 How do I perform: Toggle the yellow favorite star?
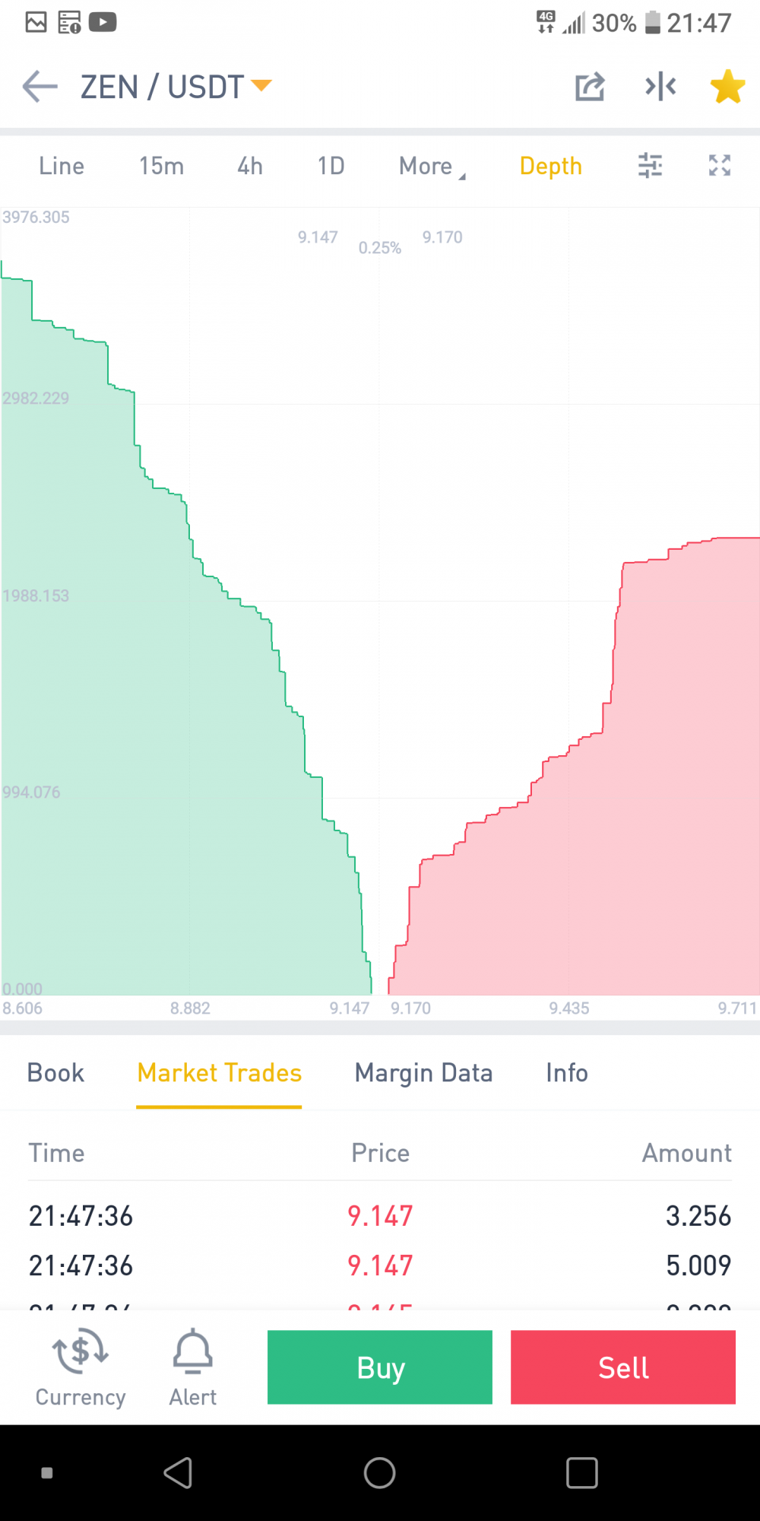[x=727, y=86]
